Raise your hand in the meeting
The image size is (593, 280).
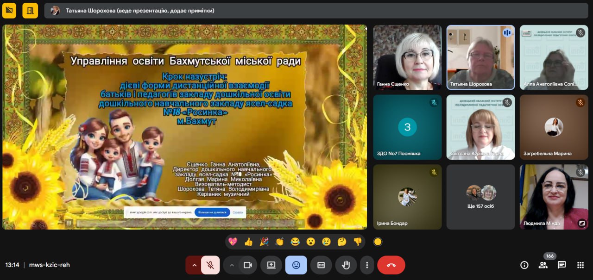coord(346,265)
